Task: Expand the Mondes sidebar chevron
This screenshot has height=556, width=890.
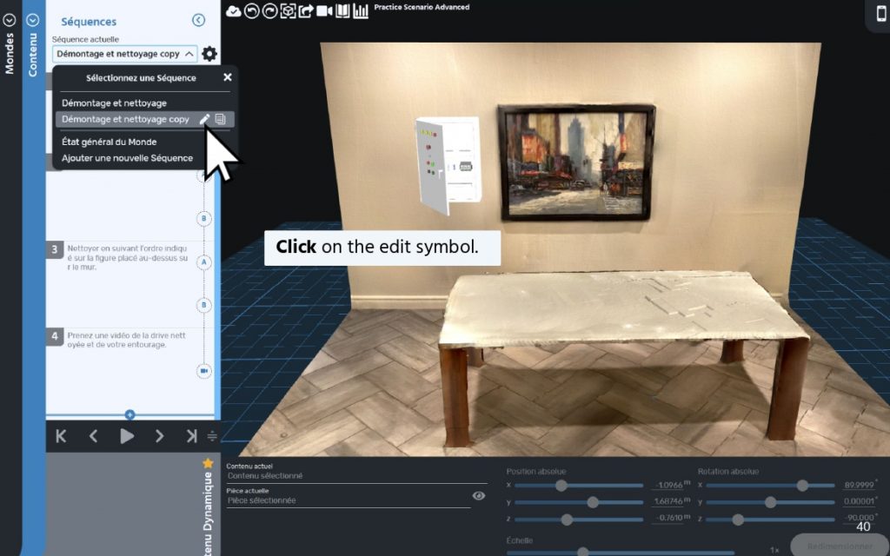Action: pyautogui.click(x=9, y=21)
